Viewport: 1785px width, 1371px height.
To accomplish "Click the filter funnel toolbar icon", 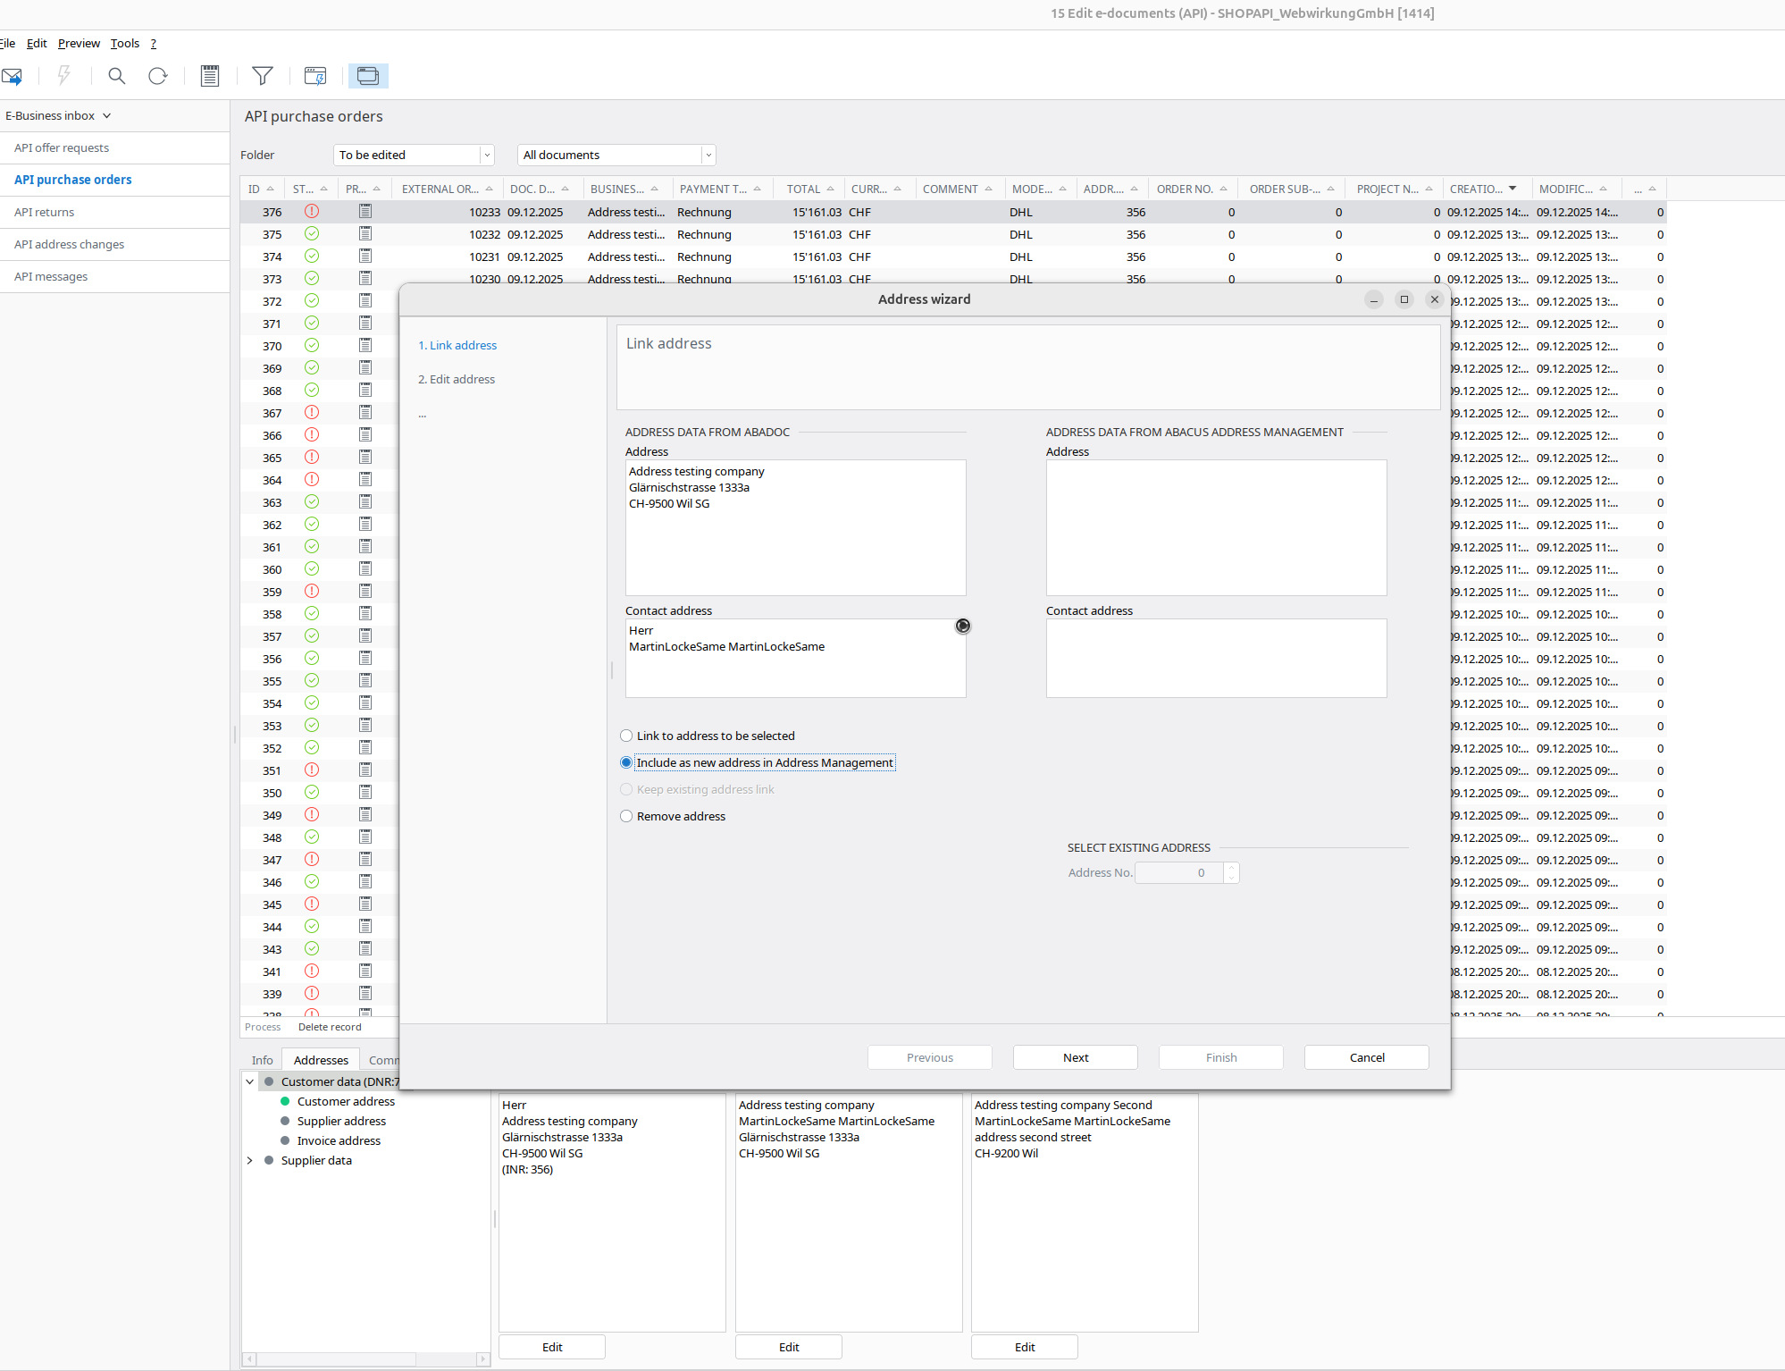I will click(x=263, y=76).
